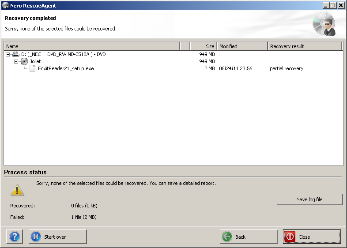
Task: Click the yellow warning triangle icon
Action: [x=17, y=190]
